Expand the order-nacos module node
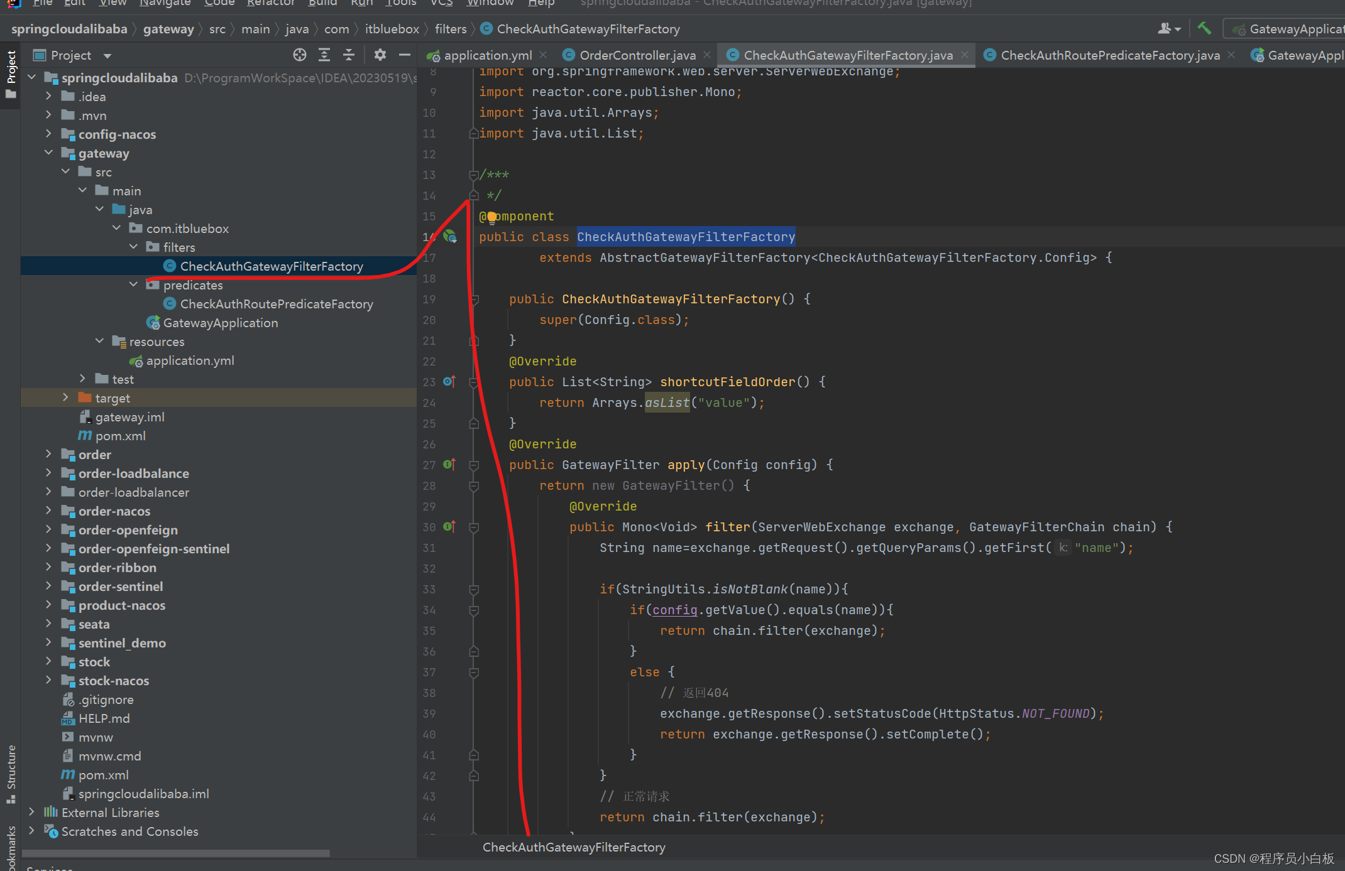 (x=49, y=511)
